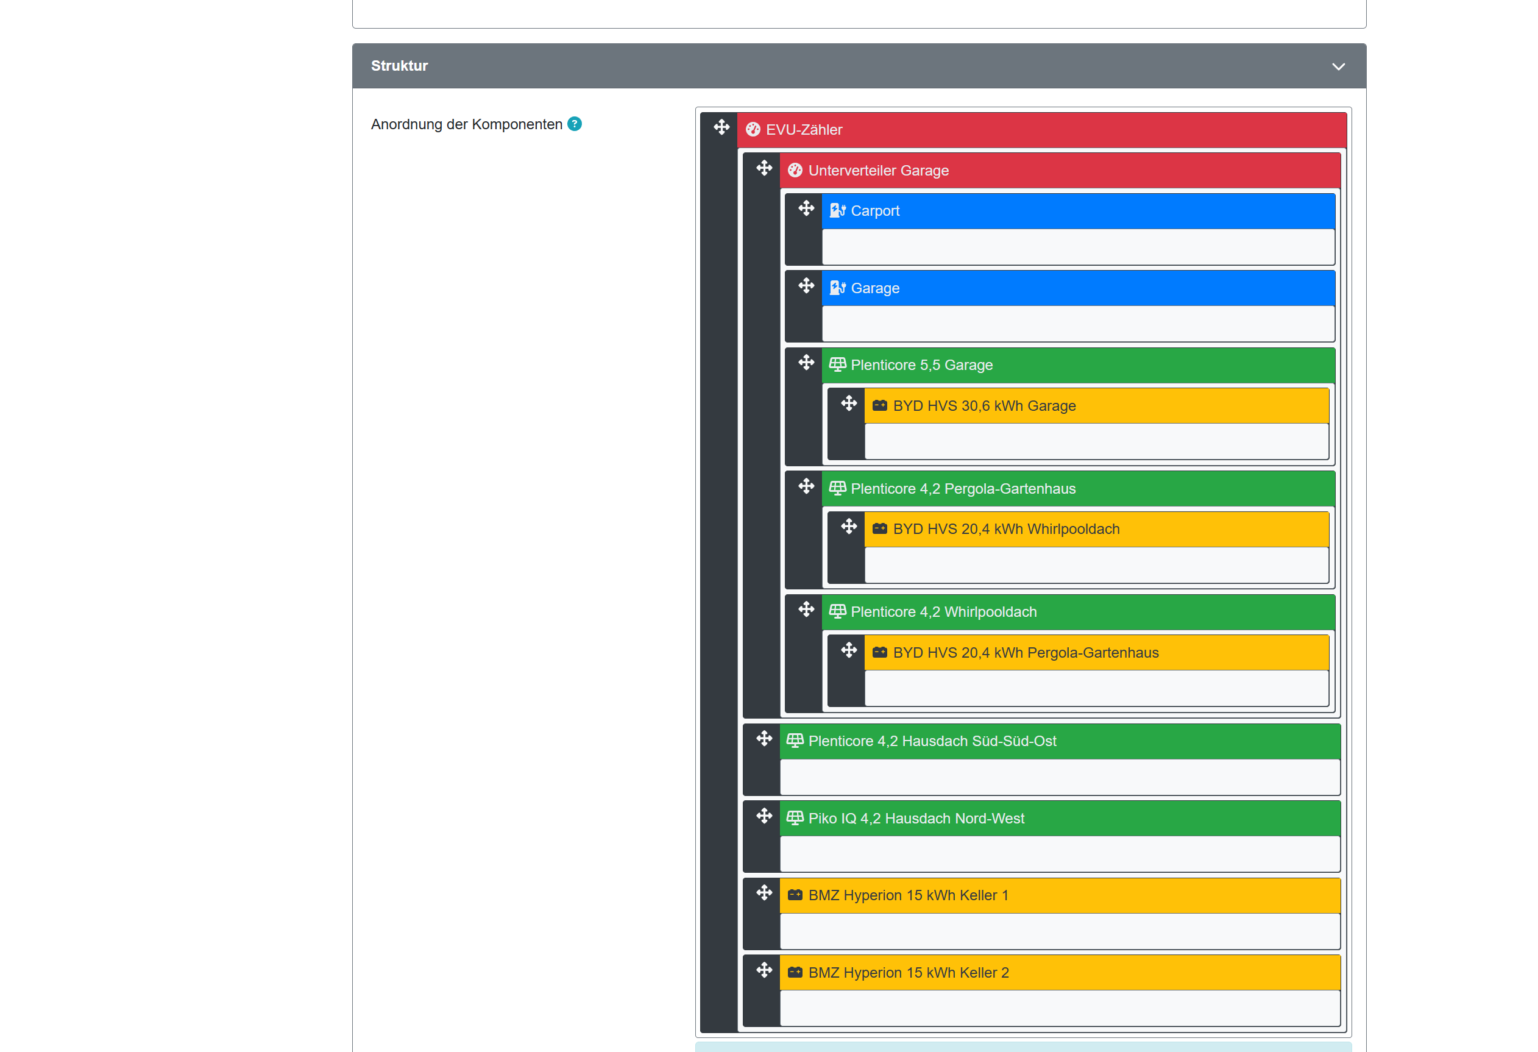Select Plenticore 4,2 Hausdach Süd-Süd-Ost row
1538x1052 pixels.
(x=932, y=741)
